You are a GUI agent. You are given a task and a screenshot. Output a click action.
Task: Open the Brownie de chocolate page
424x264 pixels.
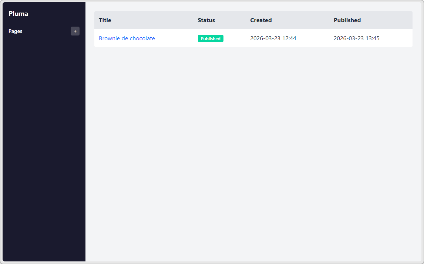[x=127, y=38]
